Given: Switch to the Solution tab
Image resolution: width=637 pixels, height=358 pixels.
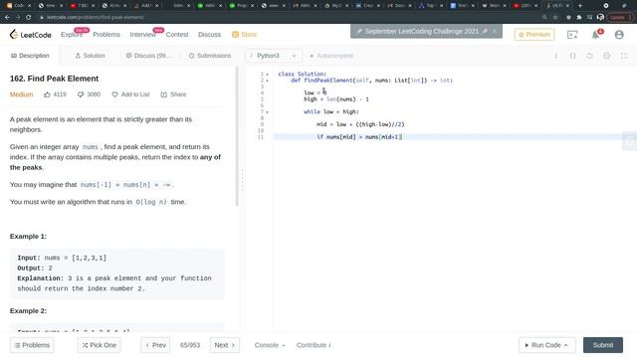Looking at the screenshot, I should (91, 56).
